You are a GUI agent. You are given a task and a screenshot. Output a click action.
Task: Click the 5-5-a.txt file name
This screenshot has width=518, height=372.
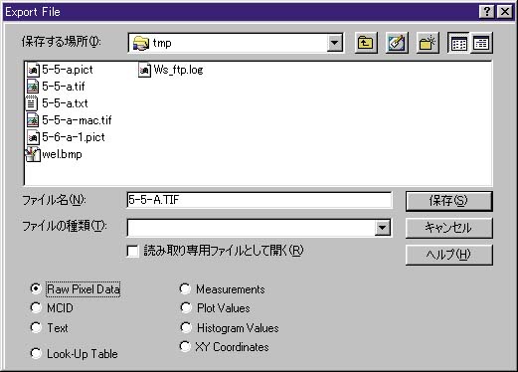[x=65, y=103]
